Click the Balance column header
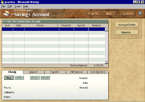This screenshot has width=145, height=102. 96,26
